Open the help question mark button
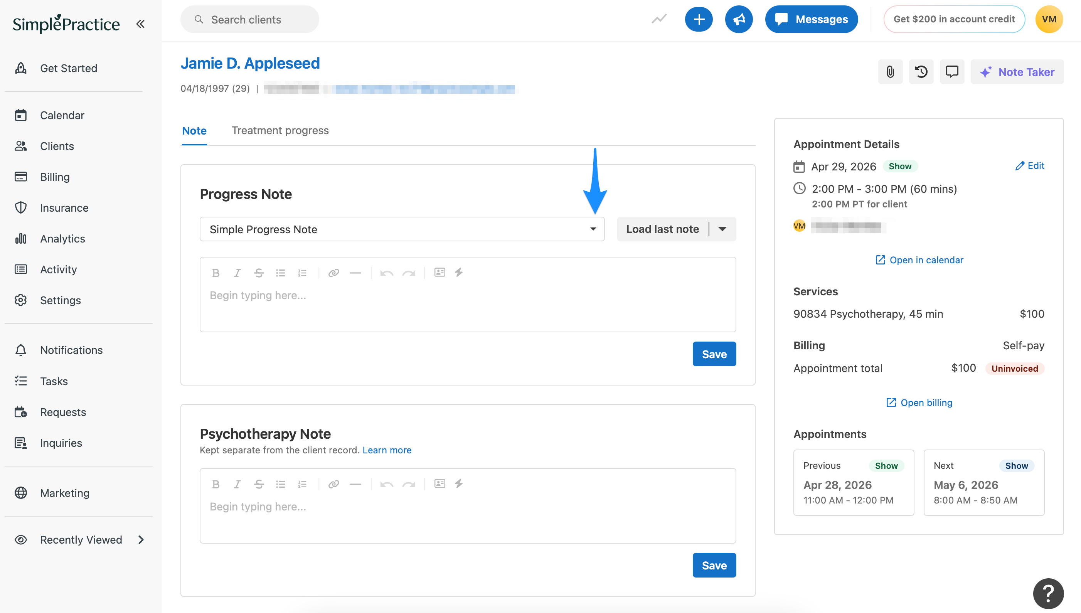The image size is (1081, 613). pyautogui.click(x=1048, y=594)
